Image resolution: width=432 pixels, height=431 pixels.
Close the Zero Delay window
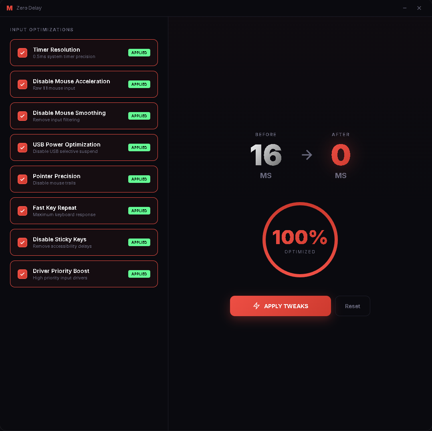coord(419,8)
